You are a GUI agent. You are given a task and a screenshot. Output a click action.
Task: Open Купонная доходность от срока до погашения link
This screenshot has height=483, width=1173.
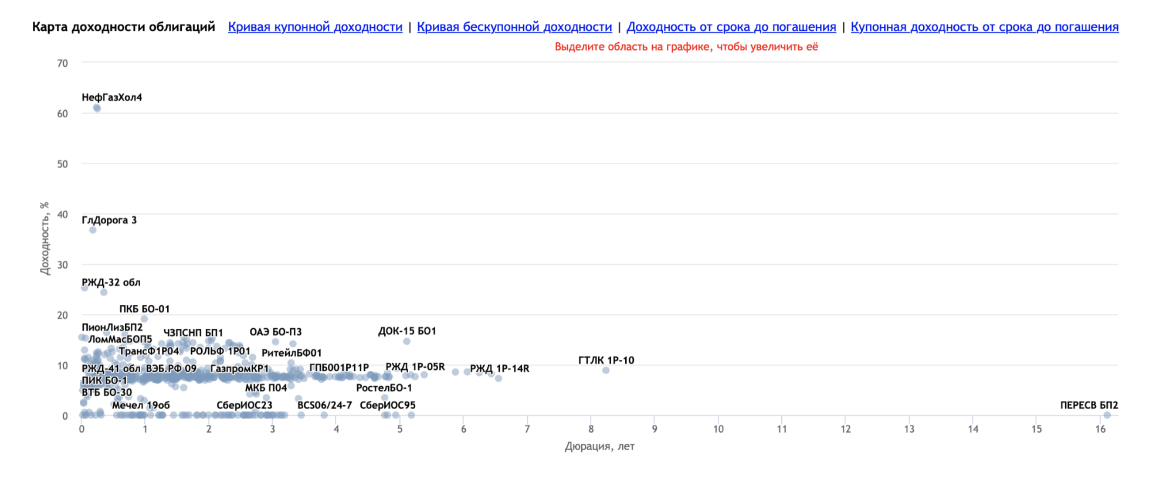985,27
